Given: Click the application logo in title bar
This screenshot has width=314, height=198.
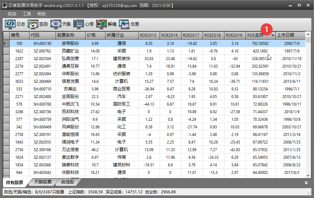Looking at the screenshot, I should 4,5.
